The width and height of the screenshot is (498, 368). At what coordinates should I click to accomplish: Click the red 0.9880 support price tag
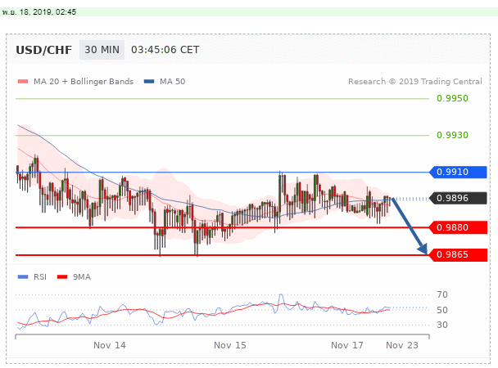tap(458, 227)
